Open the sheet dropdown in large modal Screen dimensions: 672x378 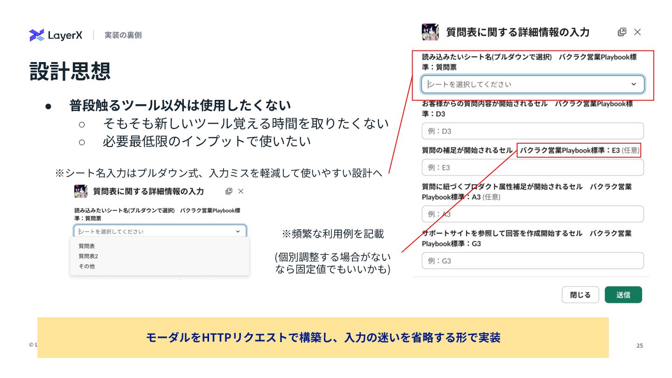click(x=533, y=84)
